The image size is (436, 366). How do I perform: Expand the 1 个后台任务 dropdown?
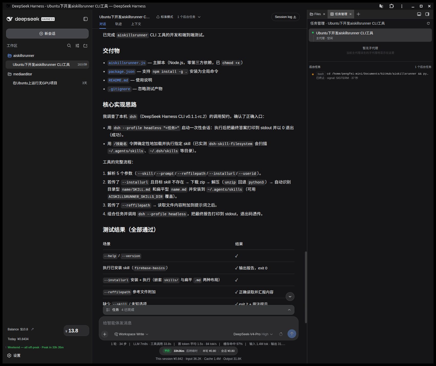point(189,17)
